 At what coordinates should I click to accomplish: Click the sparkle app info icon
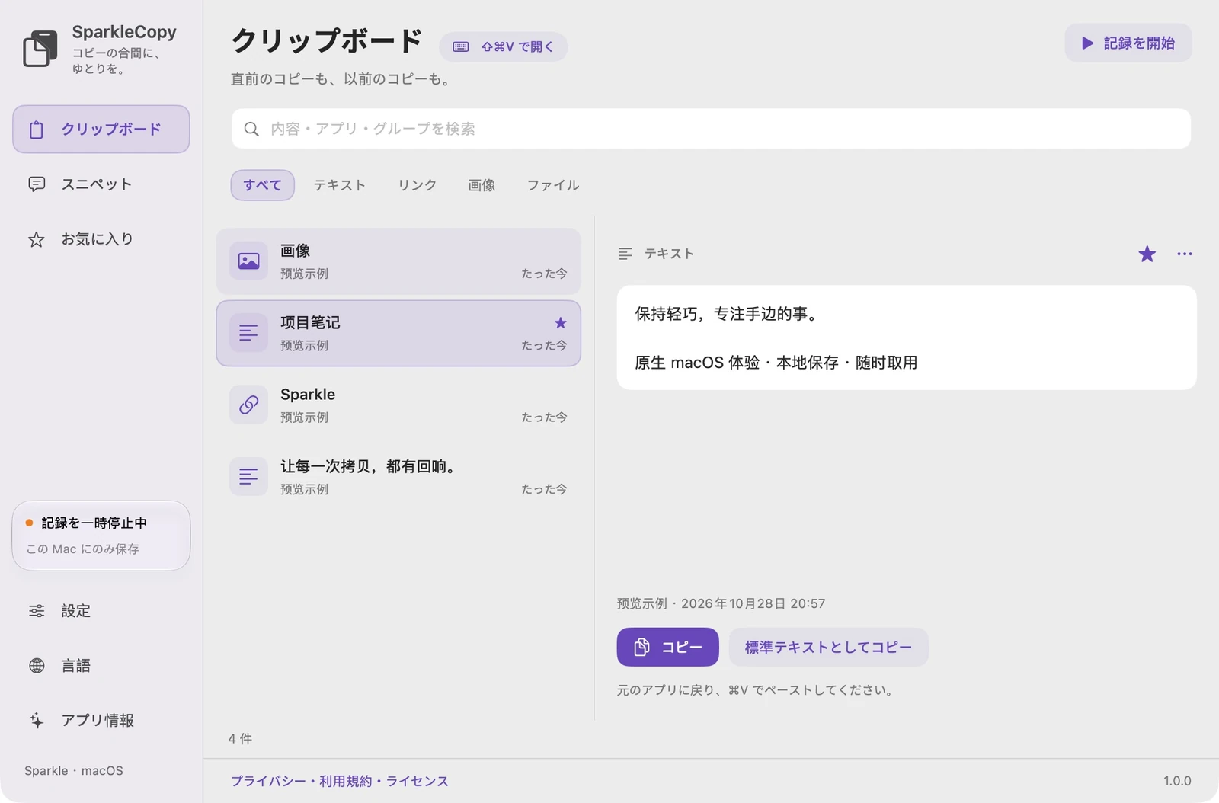[x=37, y=720]
